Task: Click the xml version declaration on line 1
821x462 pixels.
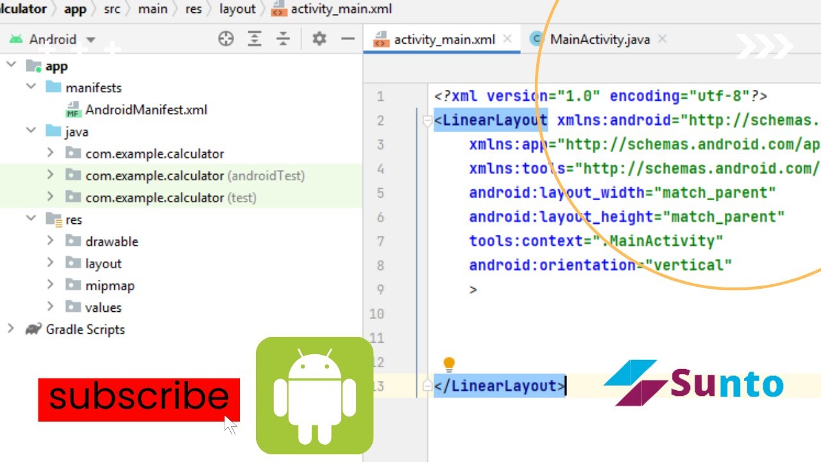Action: [x=601, y=96]
